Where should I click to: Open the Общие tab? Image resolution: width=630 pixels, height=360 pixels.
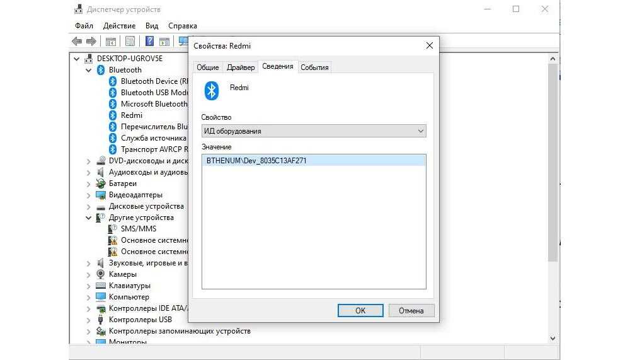(207, 67)
